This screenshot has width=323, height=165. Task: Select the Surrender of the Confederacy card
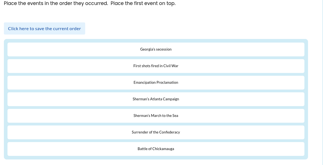156,132
